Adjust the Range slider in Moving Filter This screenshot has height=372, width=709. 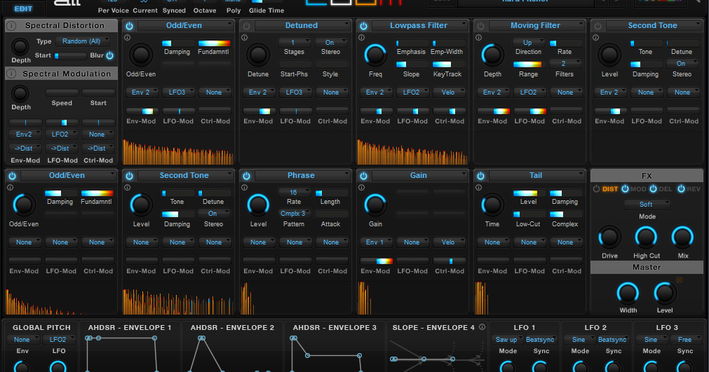528,64
